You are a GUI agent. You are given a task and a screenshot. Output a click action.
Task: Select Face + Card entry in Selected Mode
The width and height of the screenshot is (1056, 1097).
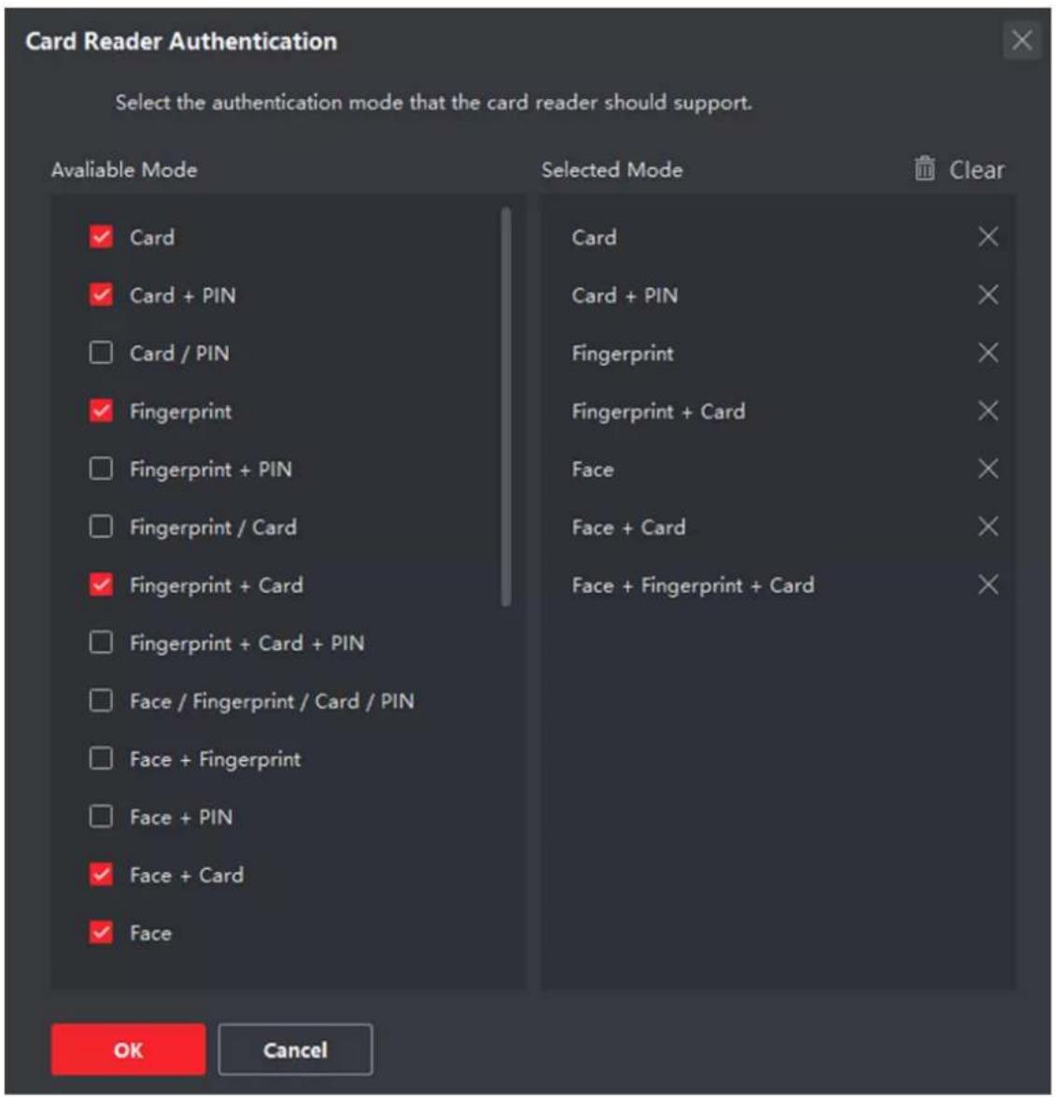click(x=628, y=527)
